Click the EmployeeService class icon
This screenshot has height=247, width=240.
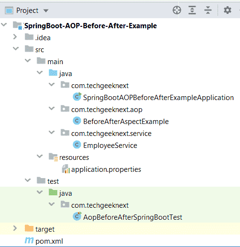pyautogui.click(x=77, y=145)
